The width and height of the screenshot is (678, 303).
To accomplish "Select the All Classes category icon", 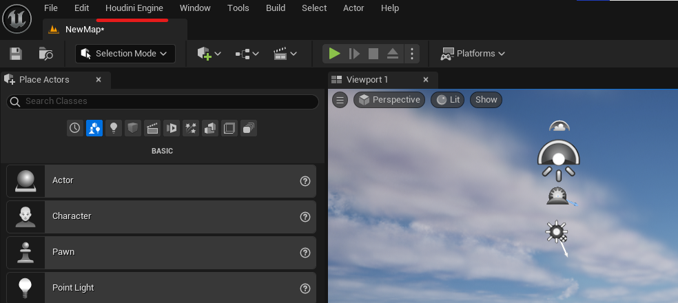I will (249, 128).
